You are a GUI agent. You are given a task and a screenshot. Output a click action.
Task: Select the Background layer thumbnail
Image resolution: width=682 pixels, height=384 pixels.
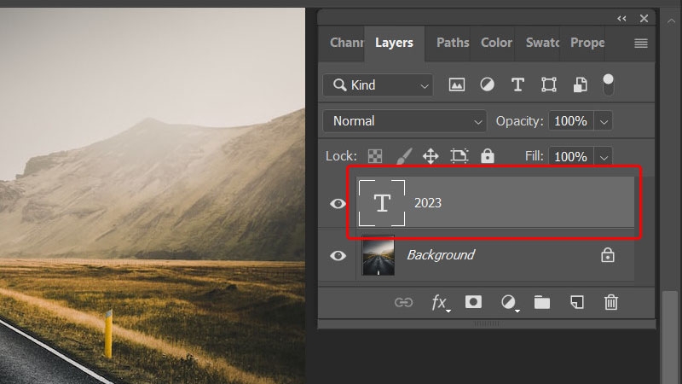coord(378,255)
